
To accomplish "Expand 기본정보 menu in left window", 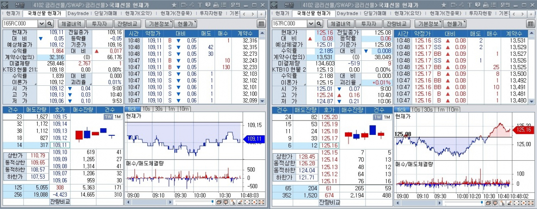I will click(x=158, y=24).
